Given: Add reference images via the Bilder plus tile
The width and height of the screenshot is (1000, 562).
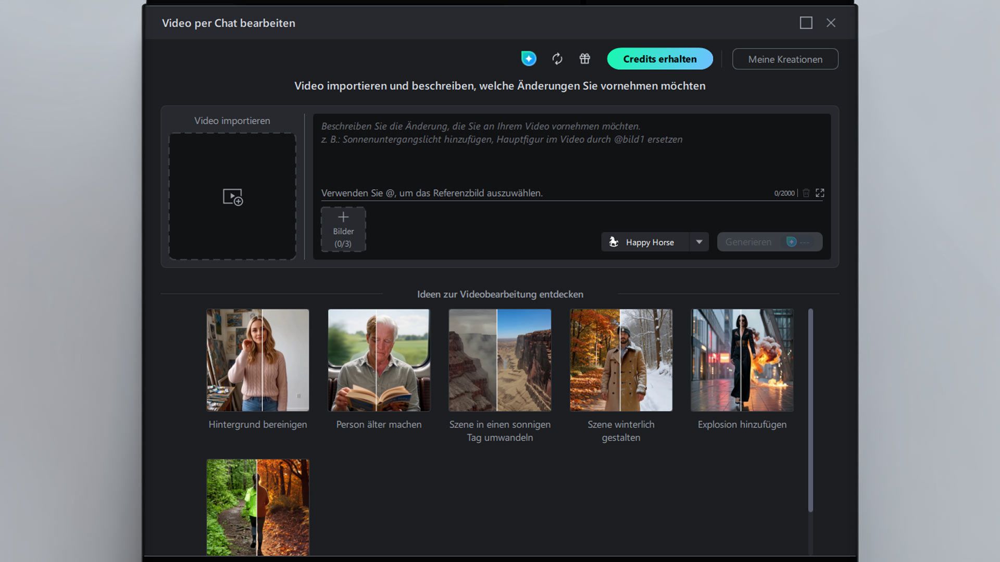Looking at the screenshot, I should tap(343, 229).
